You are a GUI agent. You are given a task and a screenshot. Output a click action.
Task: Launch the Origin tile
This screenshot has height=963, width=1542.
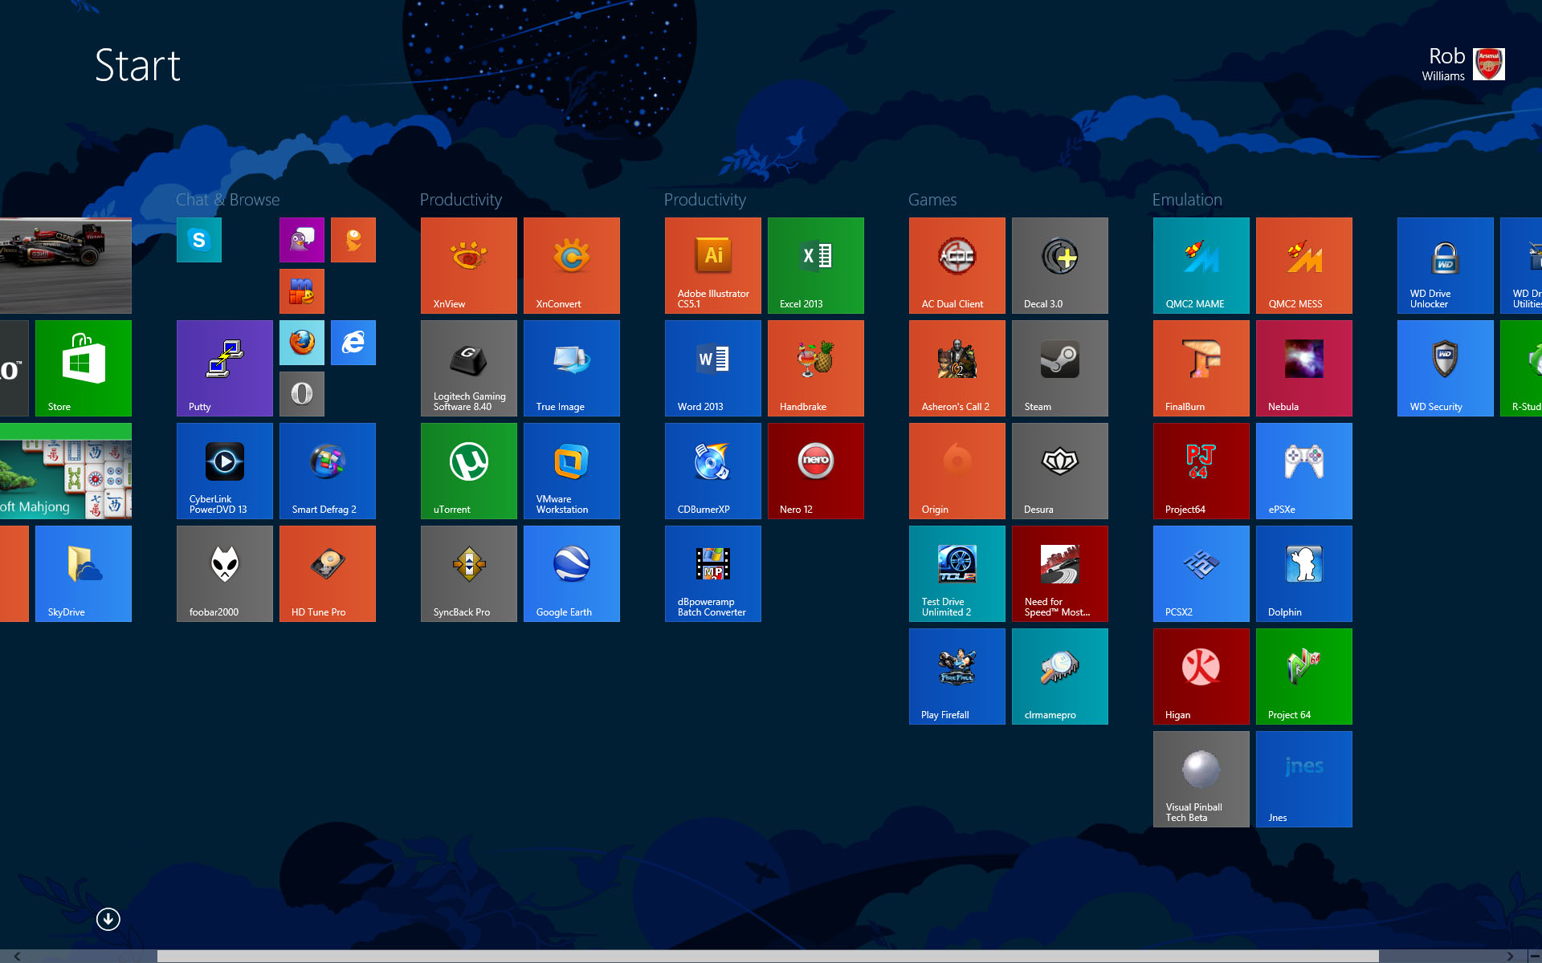tap(957, 471)
